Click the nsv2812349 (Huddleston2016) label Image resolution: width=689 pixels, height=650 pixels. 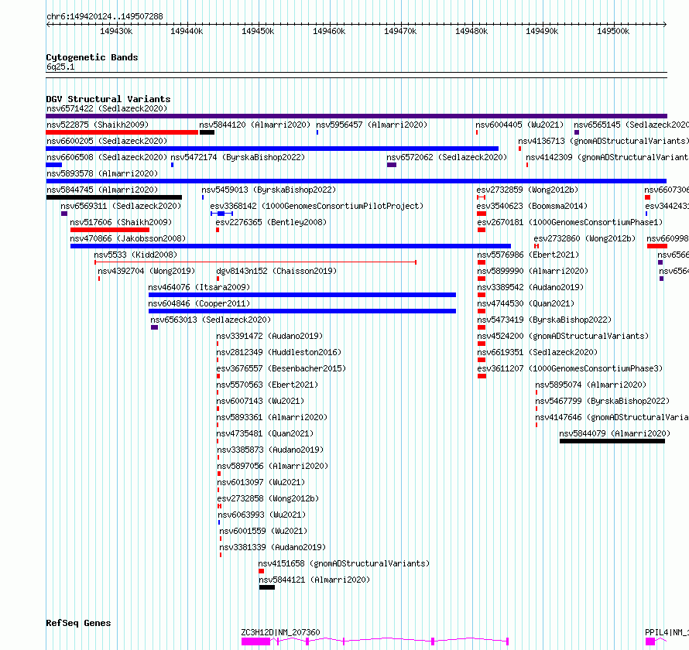tap(279, 352)
